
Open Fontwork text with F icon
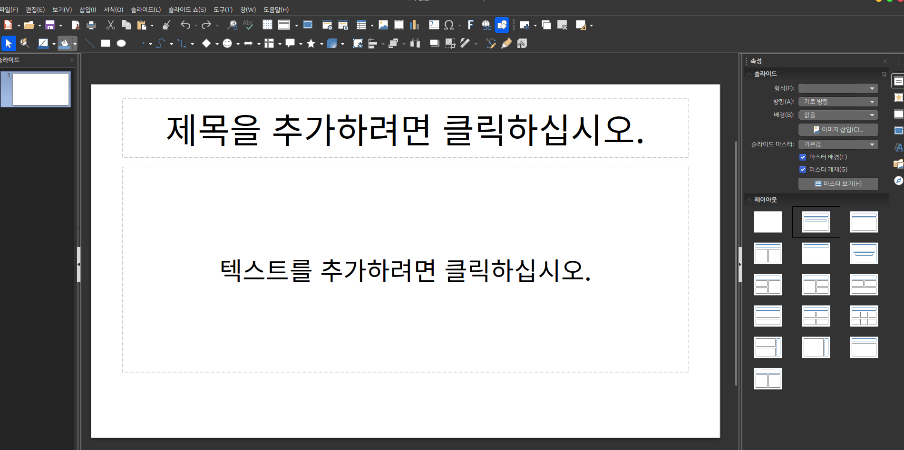click(470, 25)
